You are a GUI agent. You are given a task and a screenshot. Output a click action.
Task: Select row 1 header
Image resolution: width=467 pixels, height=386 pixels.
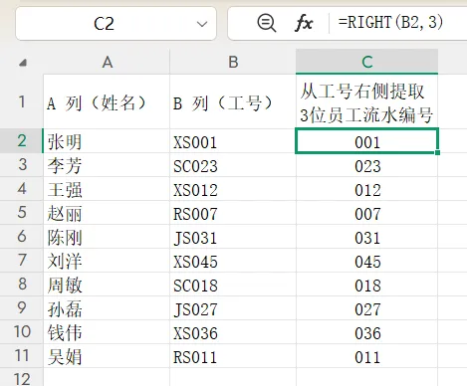[x=22, y=101]
